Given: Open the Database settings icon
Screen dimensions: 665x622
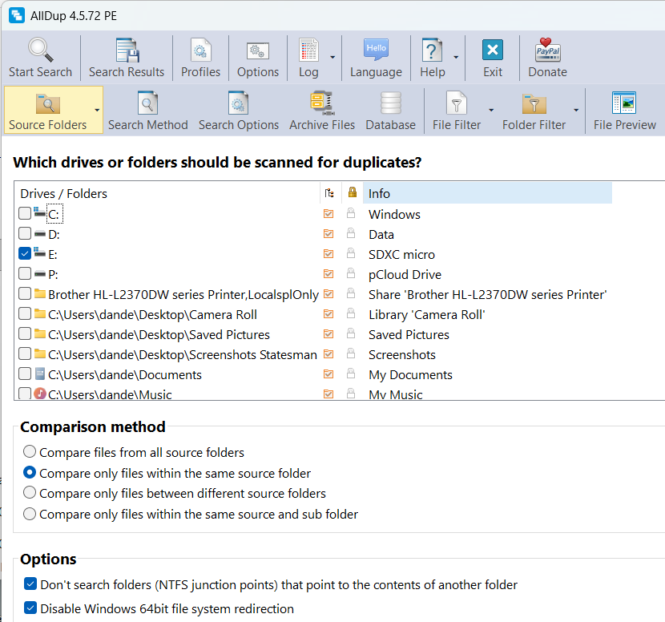Looking at the screenshot, I should (x=390, y=104).
